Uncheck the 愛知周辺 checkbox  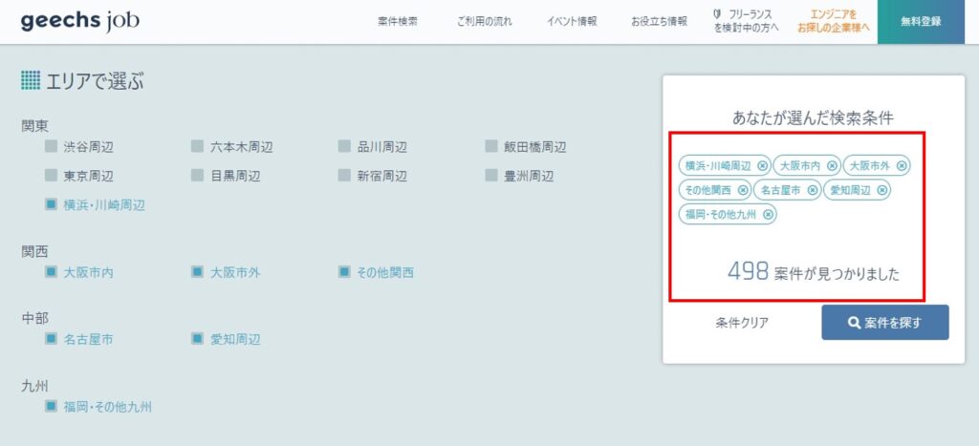pos(197,339)
